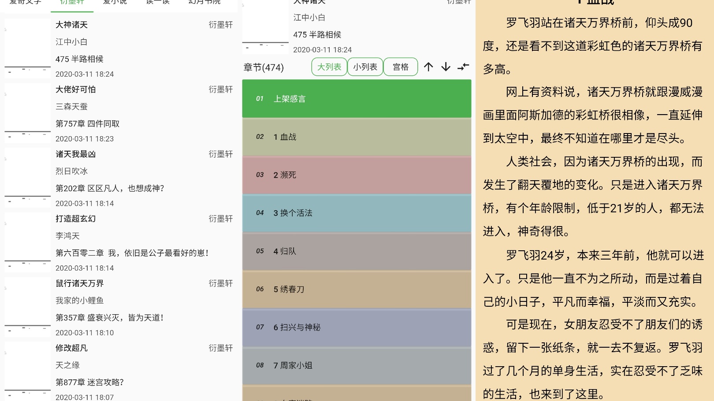Tap author name 李鸿天
This screenshot has width=714, height=401.
click(67, 236)
